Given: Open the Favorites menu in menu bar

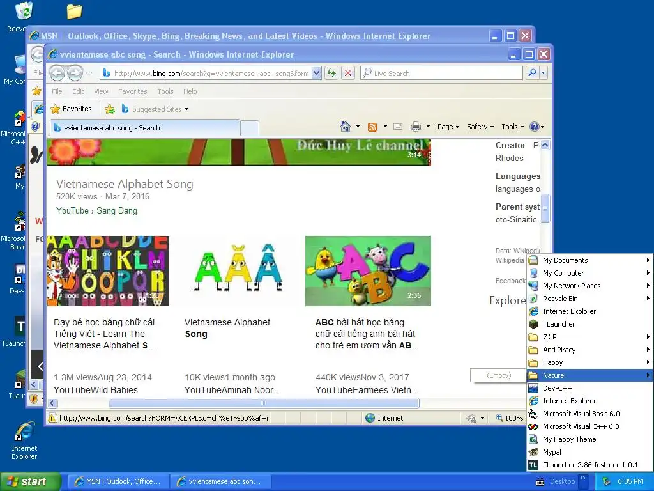Looking at the screenshot, I should click(x=132, y=91).
